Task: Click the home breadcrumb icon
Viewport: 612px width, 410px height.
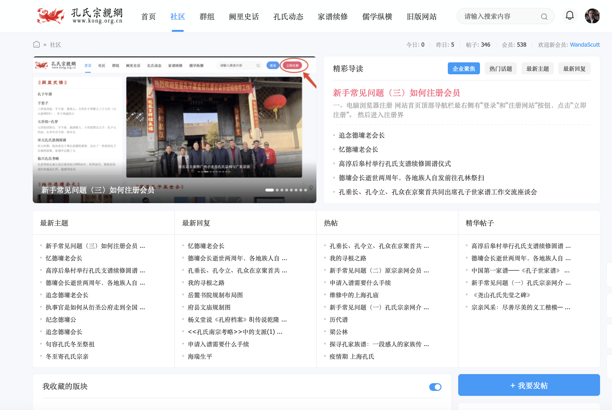Action: (37, 44)
